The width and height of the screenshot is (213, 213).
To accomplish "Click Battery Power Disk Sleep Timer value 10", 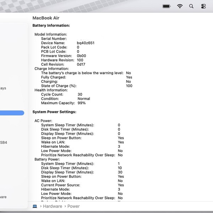I will 120,168.
